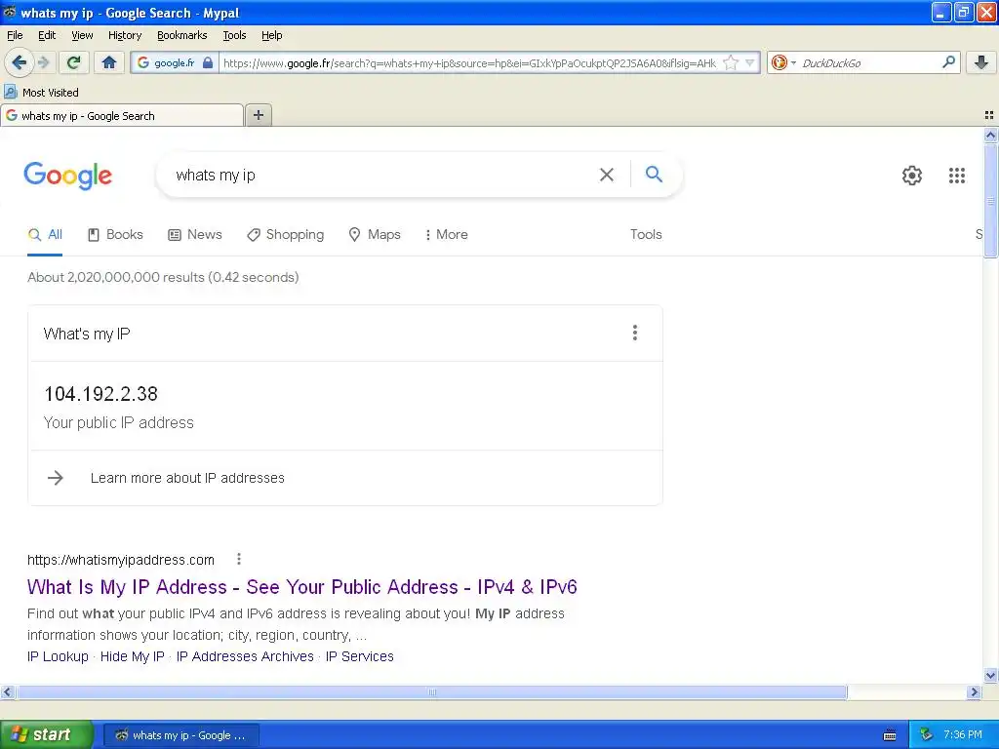The width and height of the screenshot is (999, 749).
Task: Bookmark this page with the star icon
Action: [731, 62]
